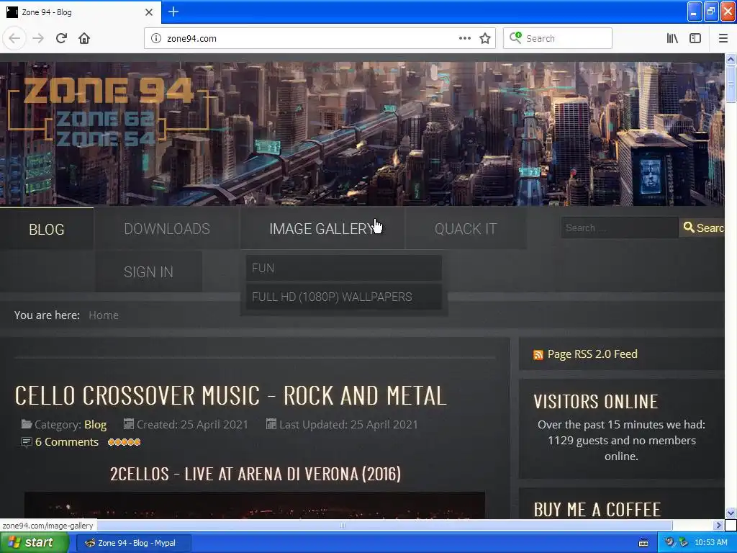Open the Library bookshelf icon
Image resolution: width=737 pixels, height=553 pixels.
pos(672,38)
